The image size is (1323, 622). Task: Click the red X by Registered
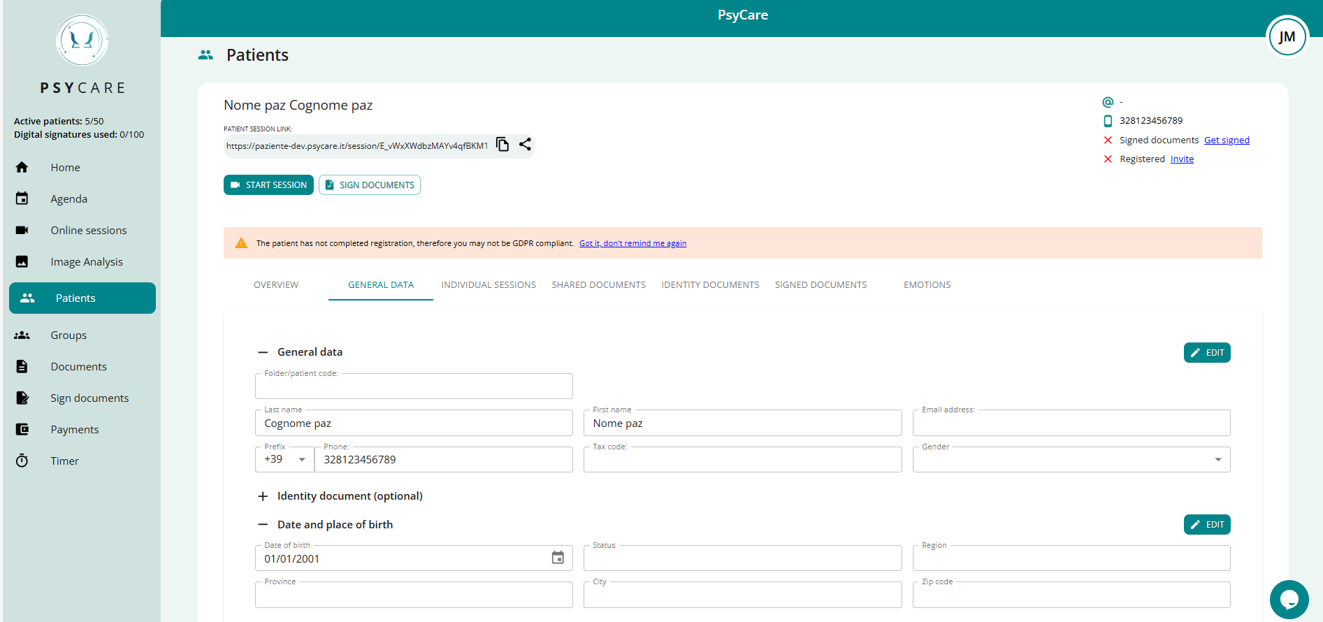click(x=1108, y=159)
